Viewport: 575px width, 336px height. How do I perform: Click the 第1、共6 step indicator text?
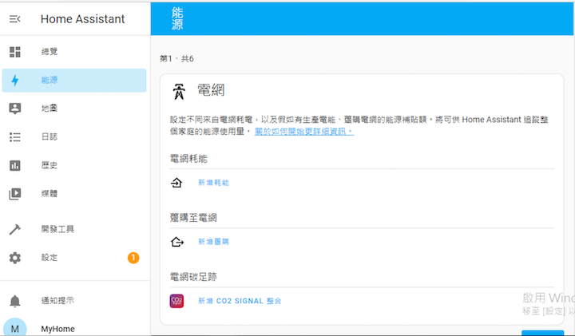[x=176, y=58]
